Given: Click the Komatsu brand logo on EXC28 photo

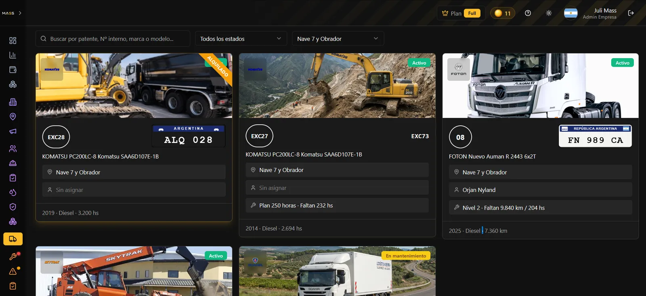Looking at the screenshot, I should coord(52,69).
